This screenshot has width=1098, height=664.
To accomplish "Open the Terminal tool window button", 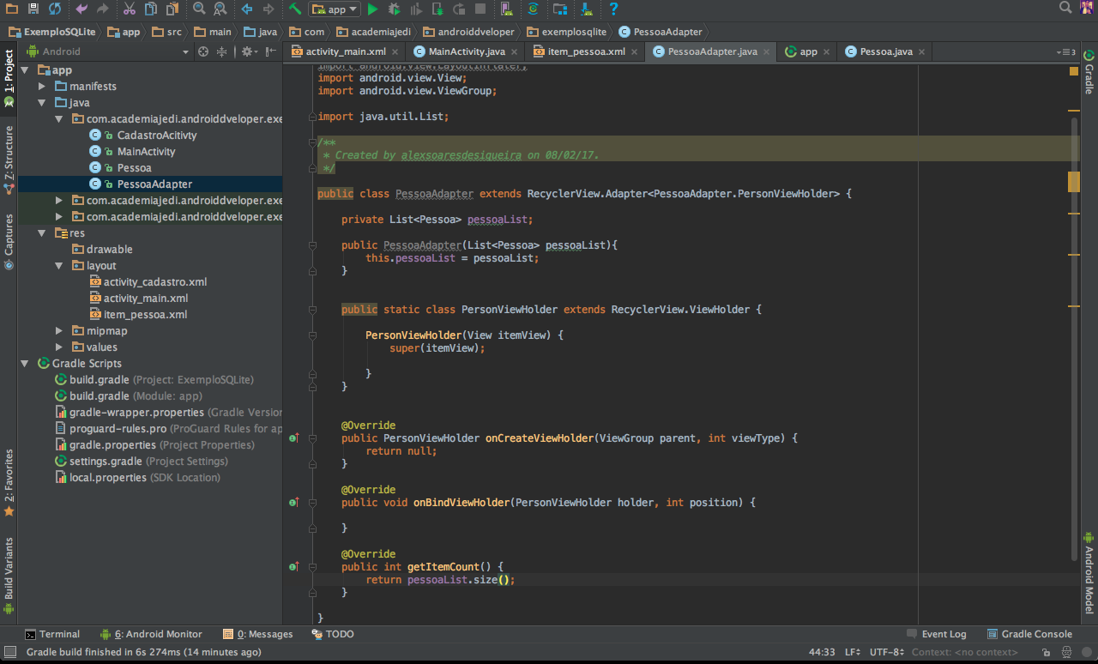I will coord(52,634).
